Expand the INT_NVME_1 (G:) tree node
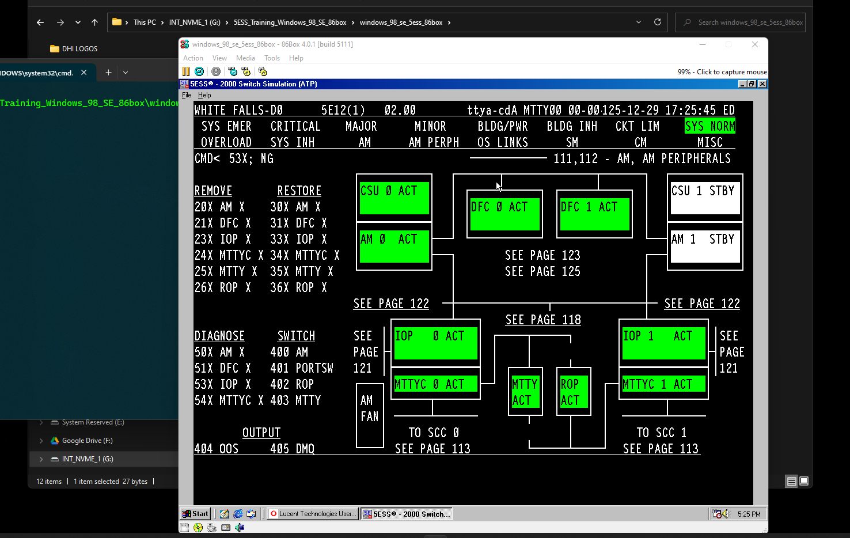The height and width of the screenshot is (538, 850). point(41,459)
